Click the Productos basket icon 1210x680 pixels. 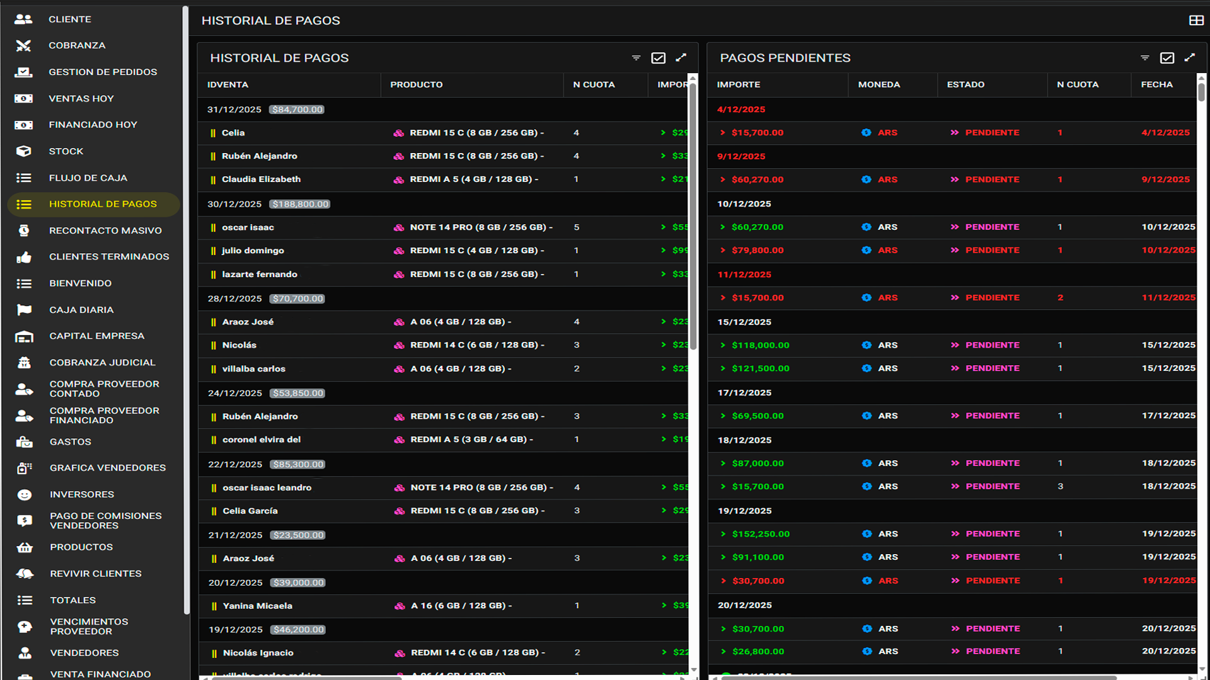(x=24, y=547)
